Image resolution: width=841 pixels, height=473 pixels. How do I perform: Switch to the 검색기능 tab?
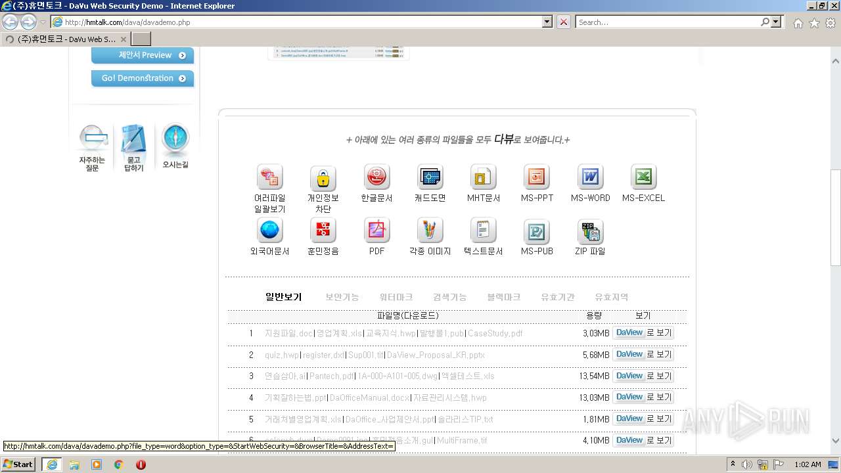(450, 297)
